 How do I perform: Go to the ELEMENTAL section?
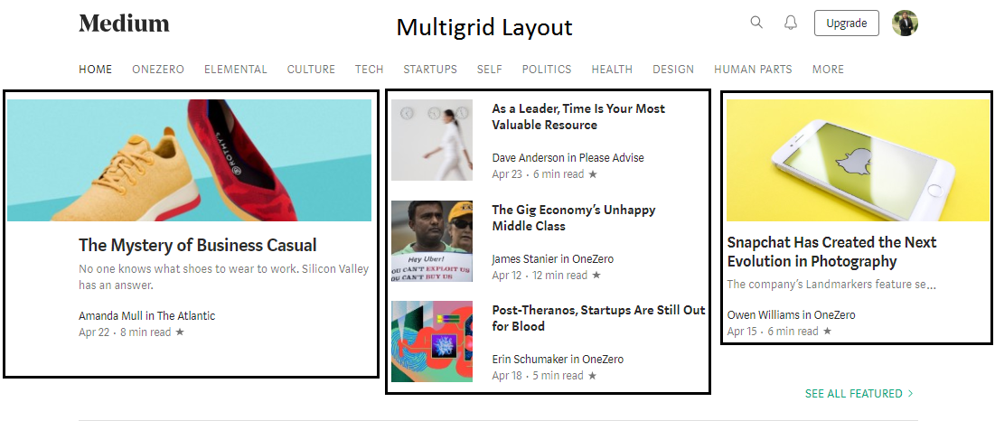coord(236,69)
